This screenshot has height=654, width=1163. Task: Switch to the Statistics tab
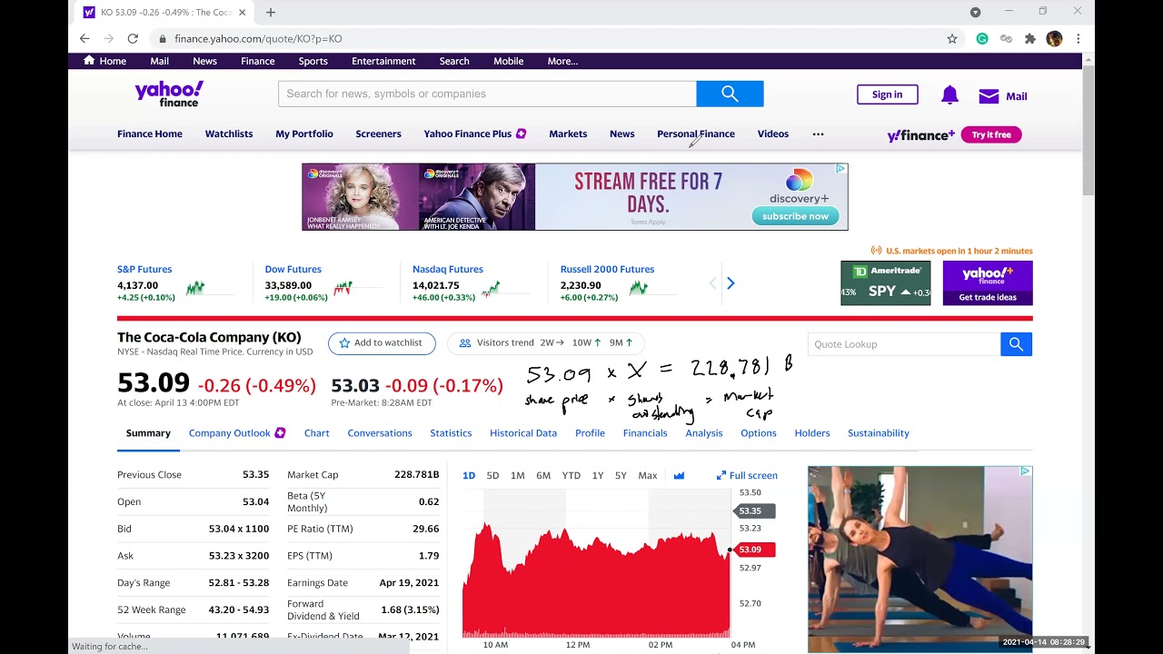pos(451,433)
